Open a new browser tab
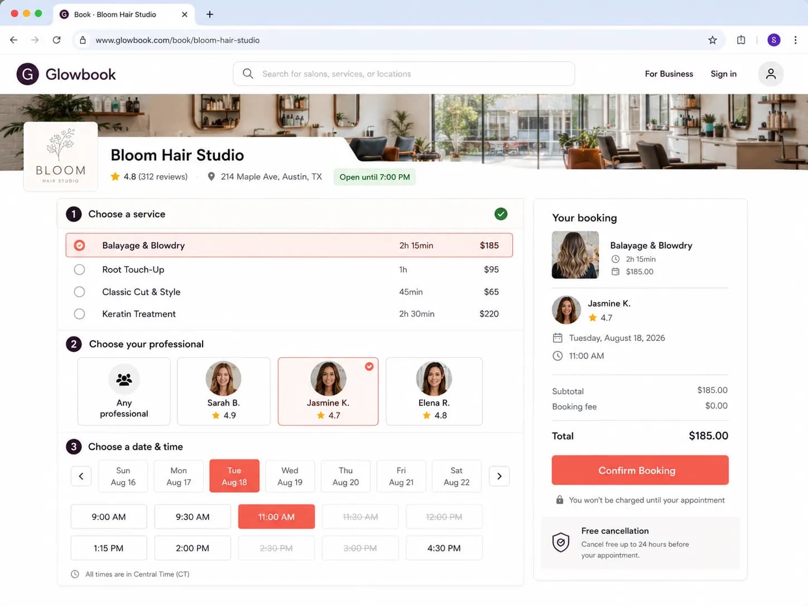Viewport: 808px width, 606px height. point(210,15)
